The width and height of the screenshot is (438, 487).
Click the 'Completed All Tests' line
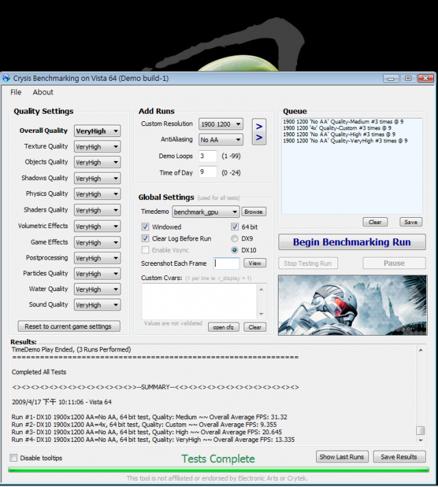[x=39, y=372]
